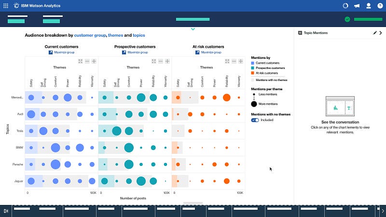Click the 'Porsche' topic row label
The image size is (386, 217).
pos(18,164)
